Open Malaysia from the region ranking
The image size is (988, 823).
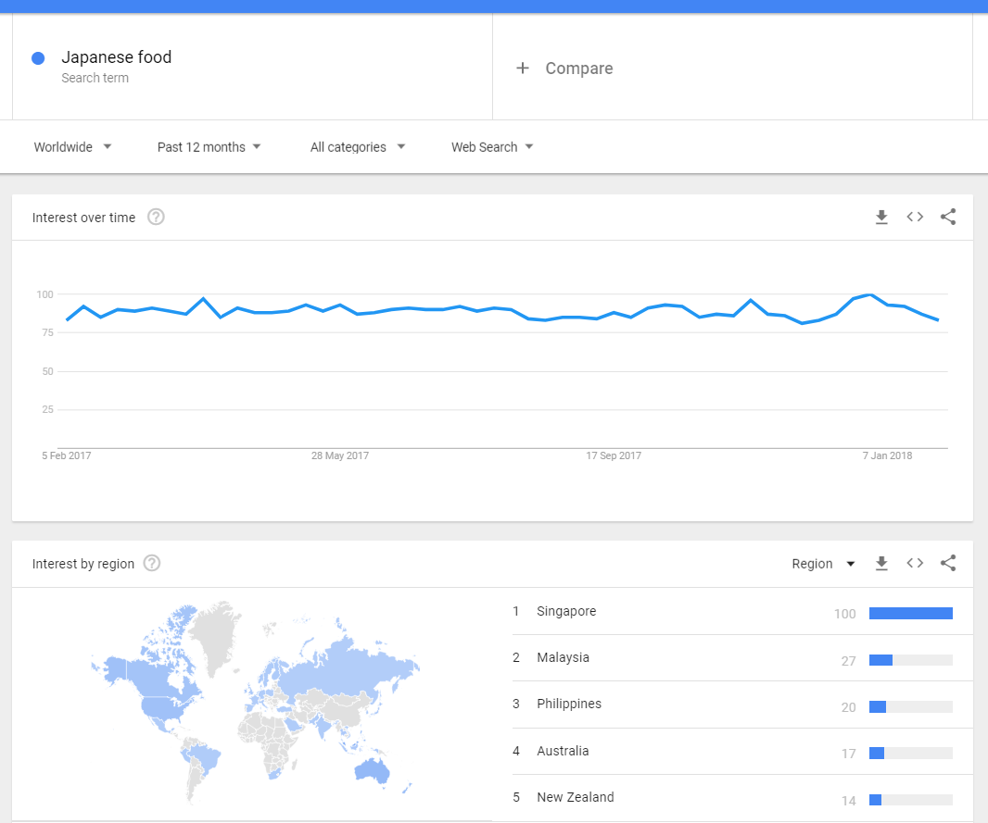(x=563, y=658)
